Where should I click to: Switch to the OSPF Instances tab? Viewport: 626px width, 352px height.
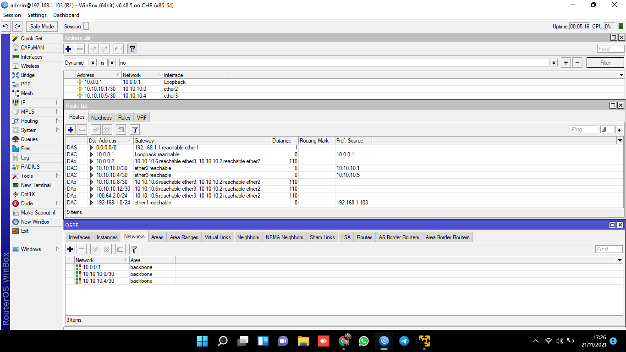(x=107, y=237)
